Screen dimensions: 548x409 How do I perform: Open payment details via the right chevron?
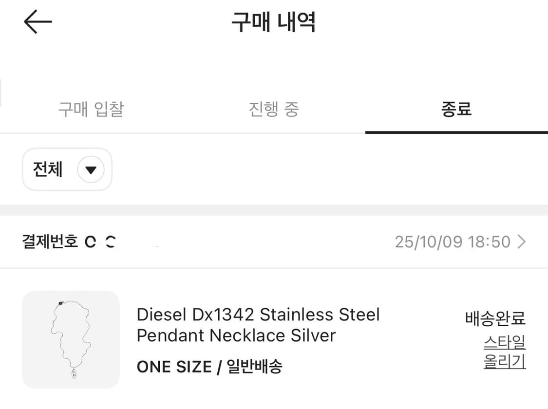(x=522, y=242)
